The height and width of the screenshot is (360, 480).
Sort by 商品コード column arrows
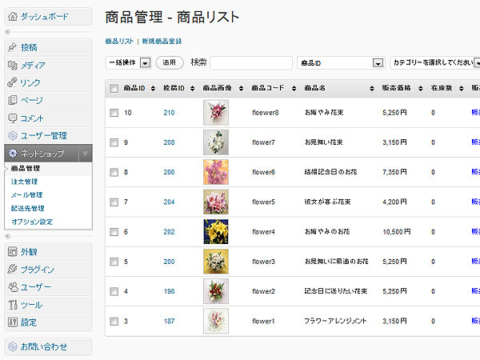pyautogui.click(x=294, y=89)
